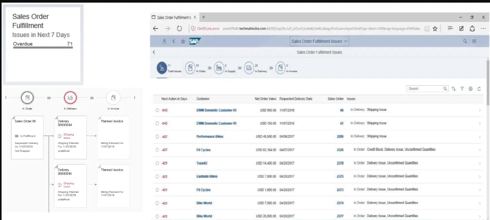The height and width of the screenshot is (220, 490).
Task: Open sales order 2295 link
Action: click(x=340, y=137)
